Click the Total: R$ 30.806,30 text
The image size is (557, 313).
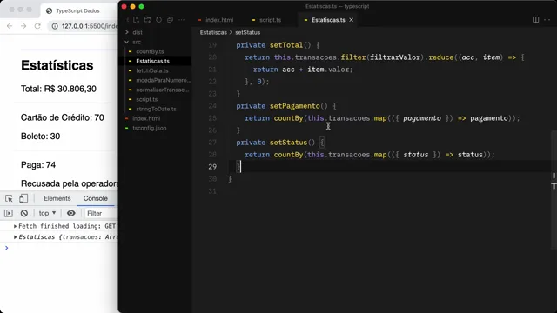[58, 89]
